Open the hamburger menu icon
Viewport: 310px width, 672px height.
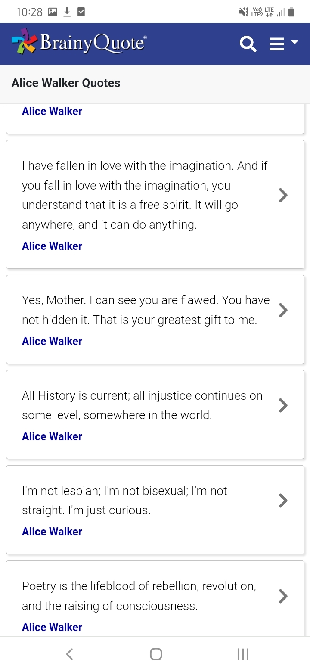tap(277, 44)
